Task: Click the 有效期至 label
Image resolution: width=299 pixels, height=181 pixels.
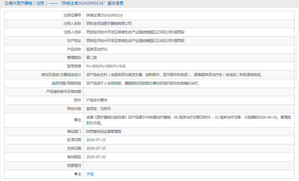Action: coord(74,157)
